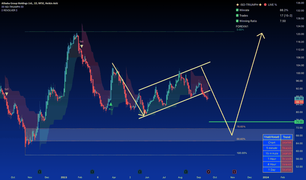Click the earnings E icon near Aug
Image resolution: width=306 pixels, height=180 pixels.
(x=186, y=171)
